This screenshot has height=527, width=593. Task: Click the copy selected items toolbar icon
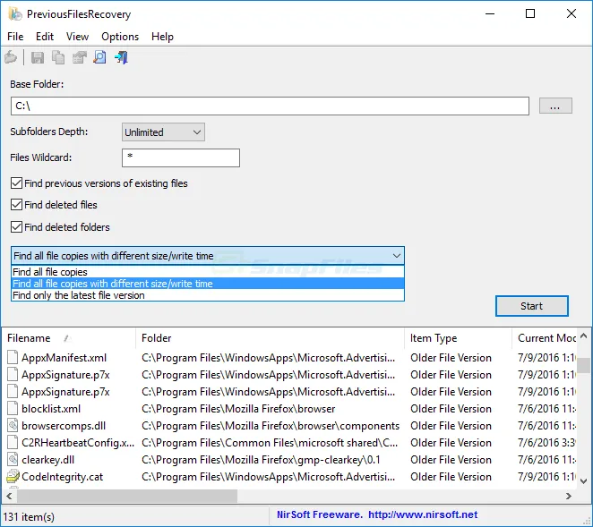pyautogui.click(x=58, y=57)
